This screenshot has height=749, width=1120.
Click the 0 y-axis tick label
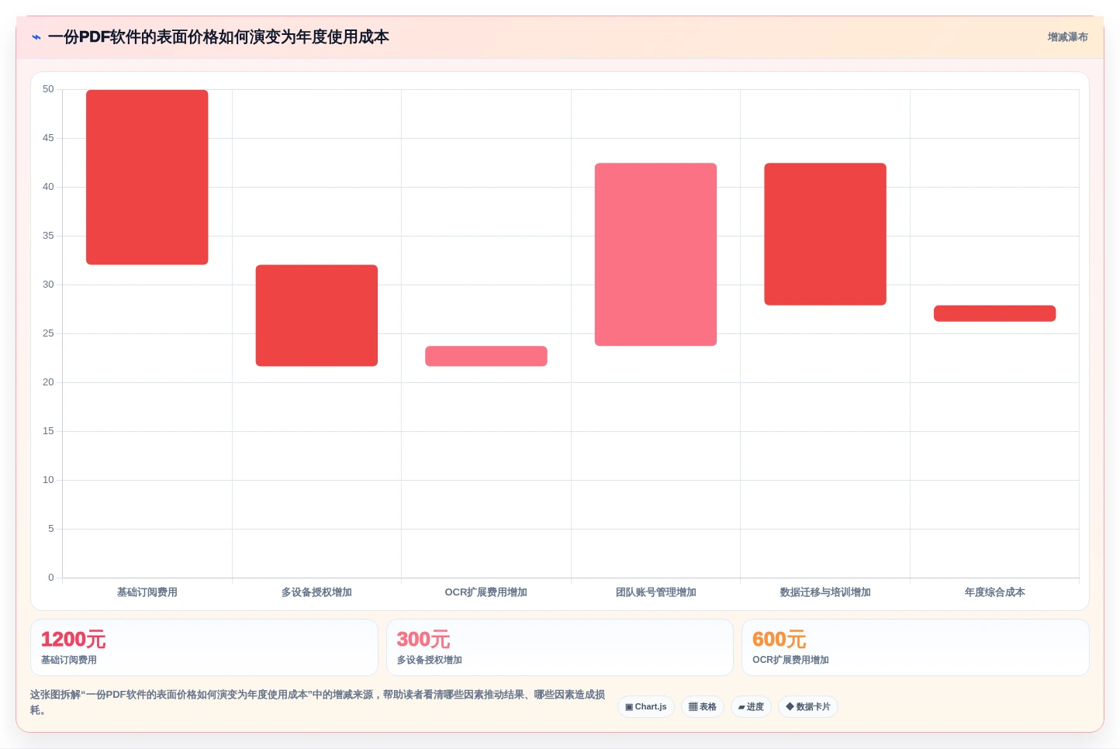(51, 578)
